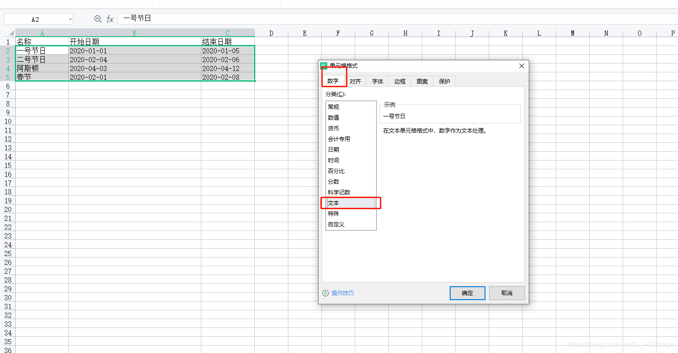Select column D by clicking its header
The image size is (678, 353).
coord(271,33)
